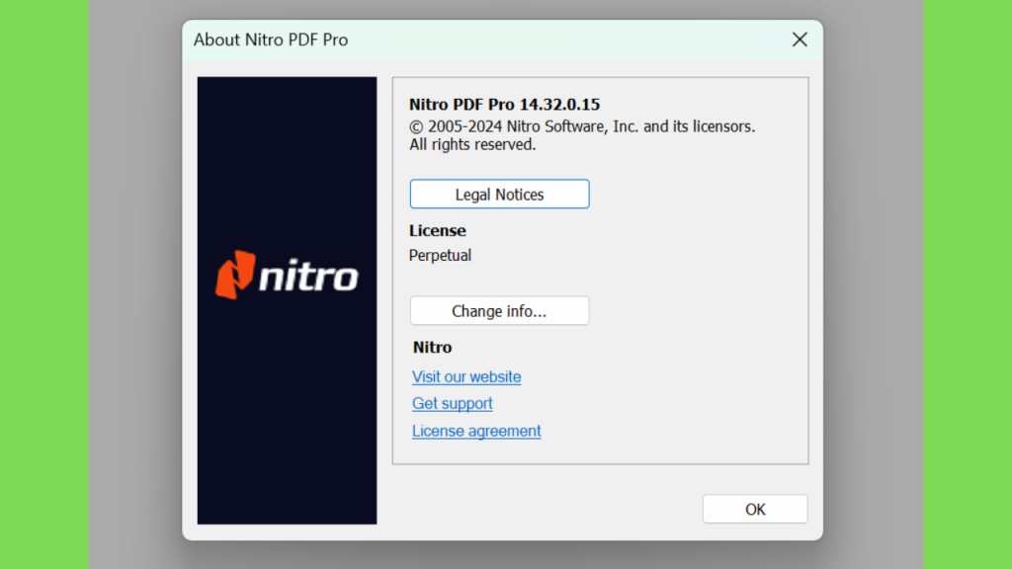Open the Legal Notices button
This screenshot has width=1012, height=569.
point(499,195)
